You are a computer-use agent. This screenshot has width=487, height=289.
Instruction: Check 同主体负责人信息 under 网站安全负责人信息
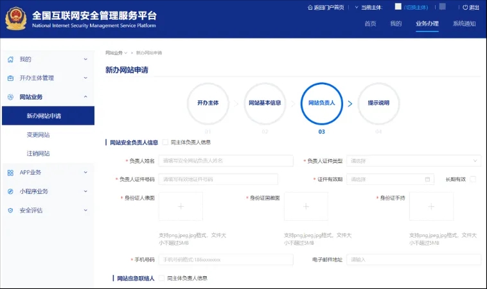[x=166, y=142]
